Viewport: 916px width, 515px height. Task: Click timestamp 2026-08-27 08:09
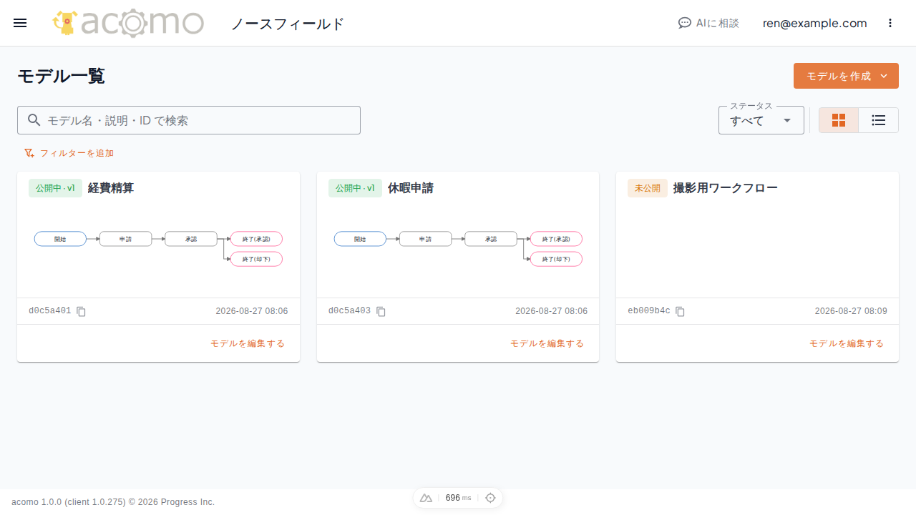click(851, 311)
